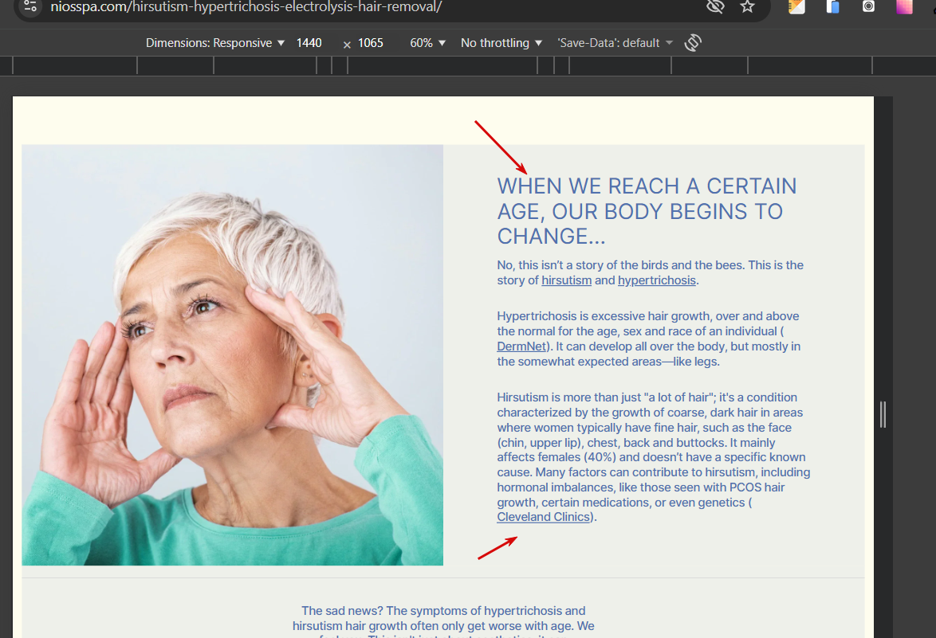Open the pink gradient extension icon
Image resolution: width=936 pixels, height=638 pixels.
(904, 6)
